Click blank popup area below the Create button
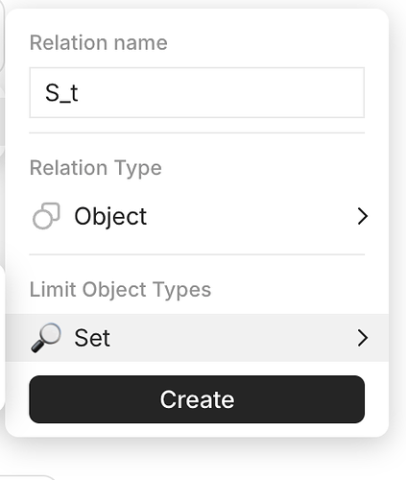Viewport: 406px width, 480px height. click(197, 430)
